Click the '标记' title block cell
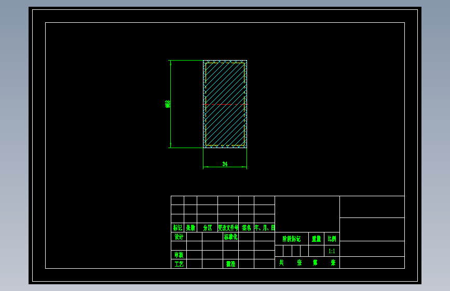The width and height of the screenshot is (450, 291). click(x=178, y=228)
